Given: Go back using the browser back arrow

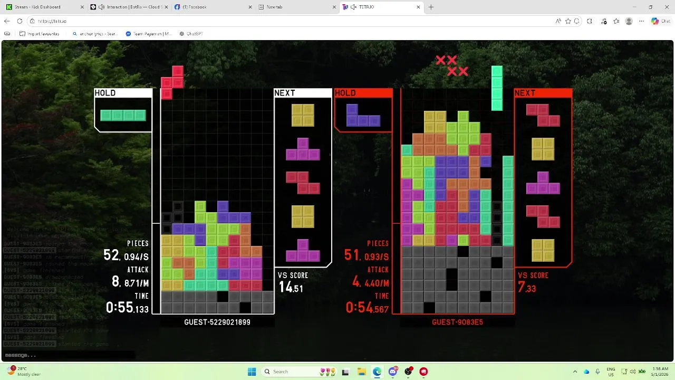Looking at the screenshot, I should tap(7, 21).
